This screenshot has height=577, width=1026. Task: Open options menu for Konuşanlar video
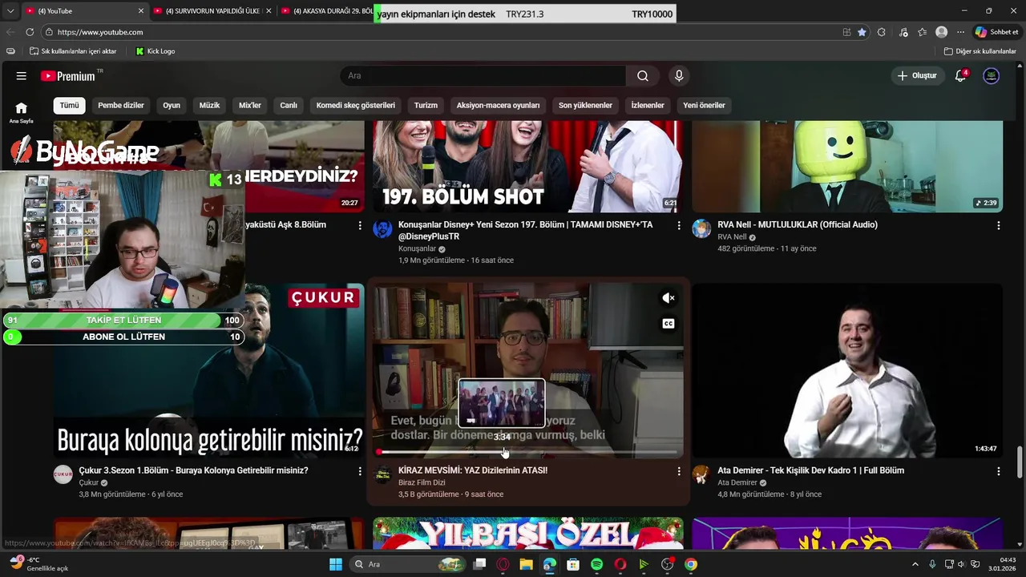(679, 226)
